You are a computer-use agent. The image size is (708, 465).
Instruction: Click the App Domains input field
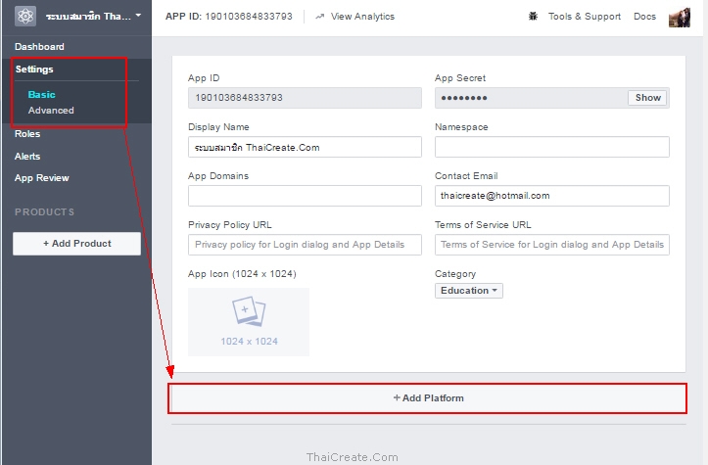click(305, 196)
